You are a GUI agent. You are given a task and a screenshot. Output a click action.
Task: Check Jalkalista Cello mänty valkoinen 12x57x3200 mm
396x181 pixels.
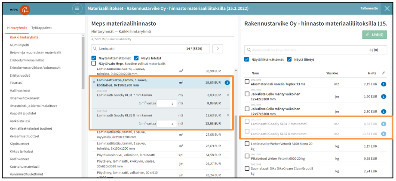click(247, 109)
